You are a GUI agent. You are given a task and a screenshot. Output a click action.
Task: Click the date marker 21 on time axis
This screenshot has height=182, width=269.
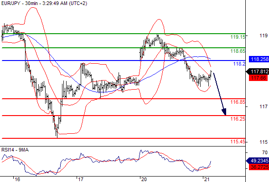[x=207, y=179]
